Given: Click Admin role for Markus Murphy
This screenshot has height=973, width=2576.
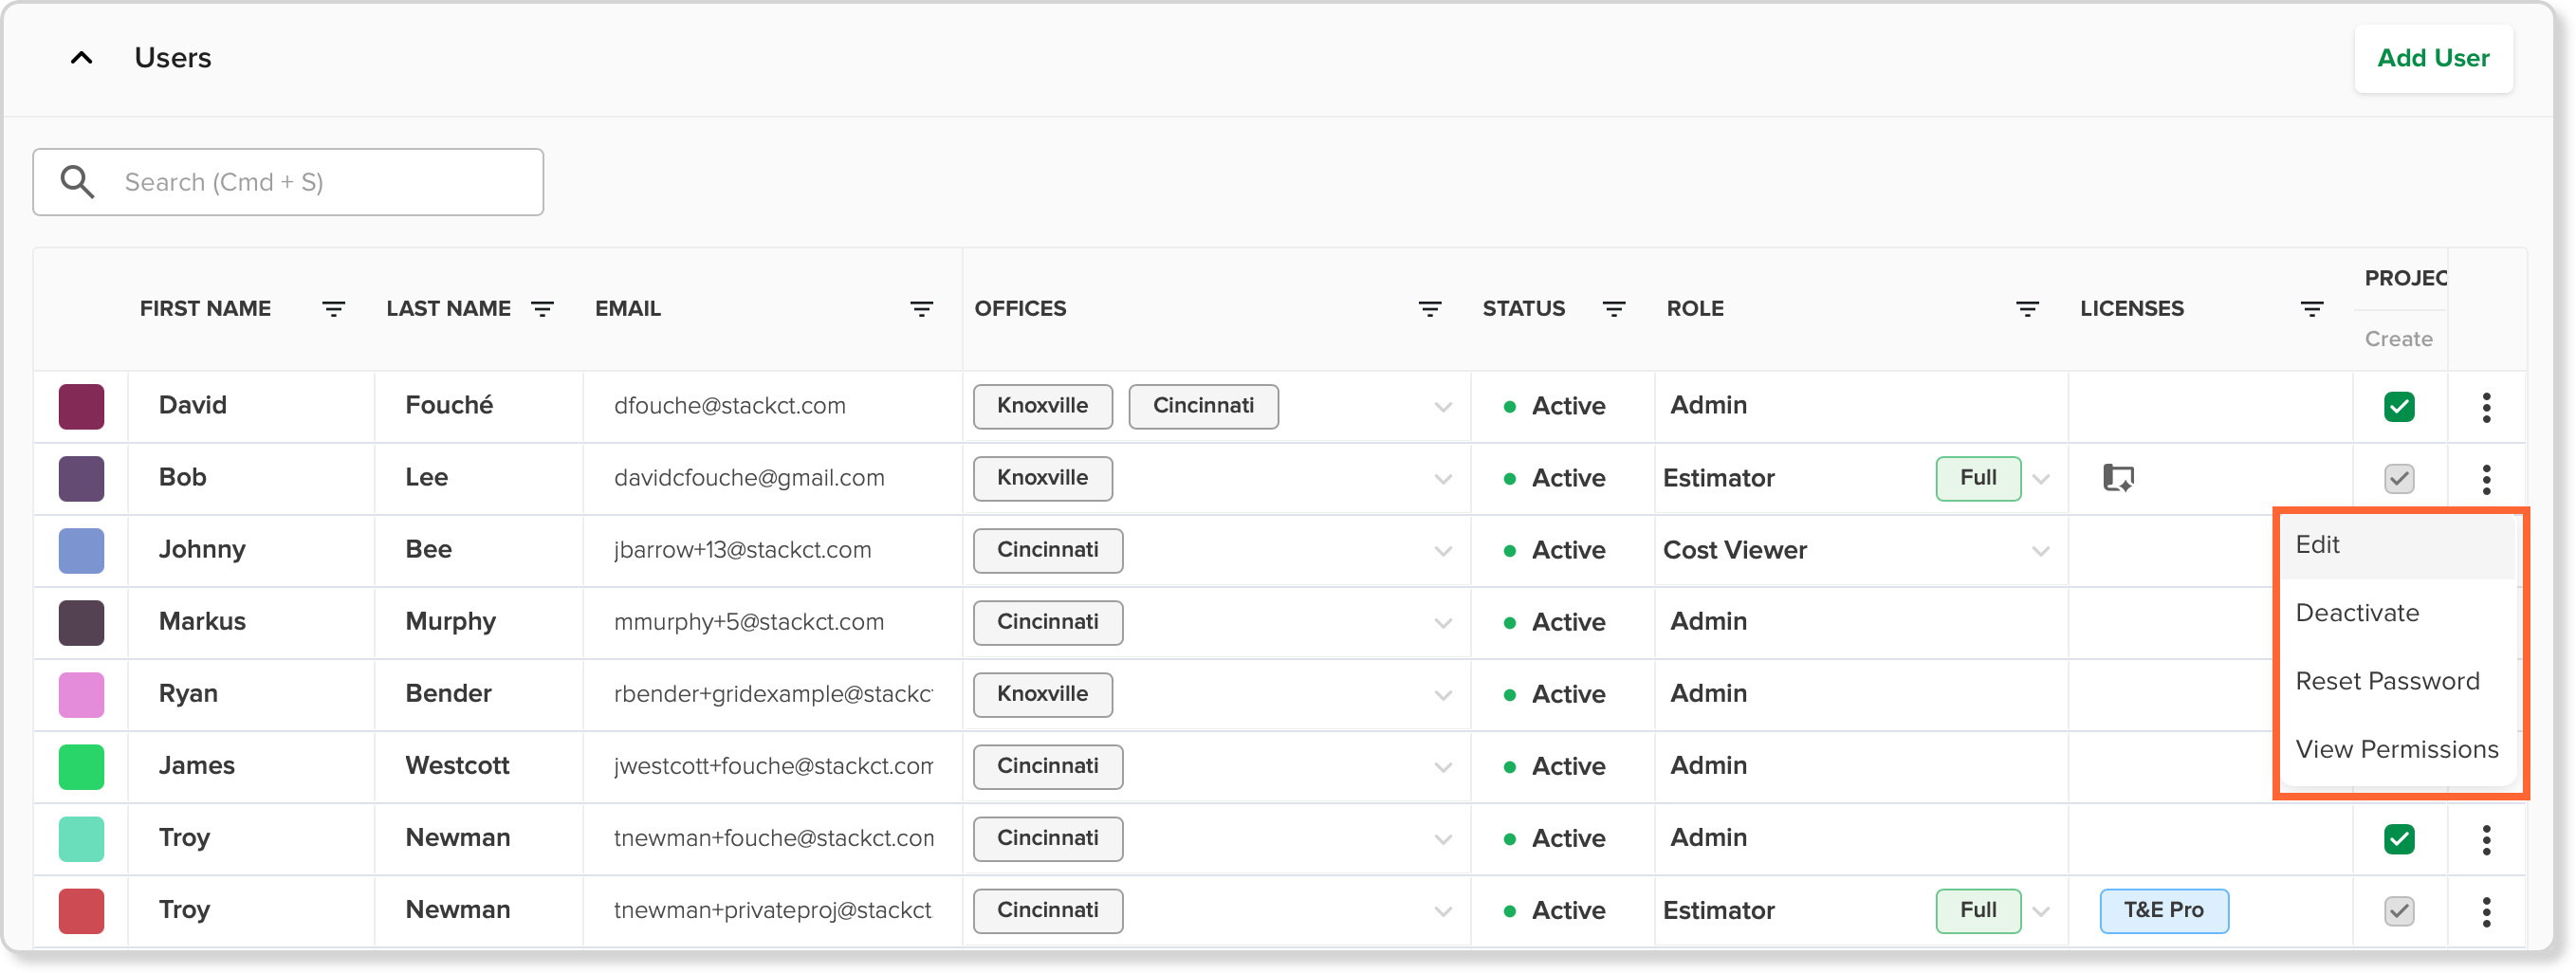Looking at the screenshot, I should point(1708,622).
